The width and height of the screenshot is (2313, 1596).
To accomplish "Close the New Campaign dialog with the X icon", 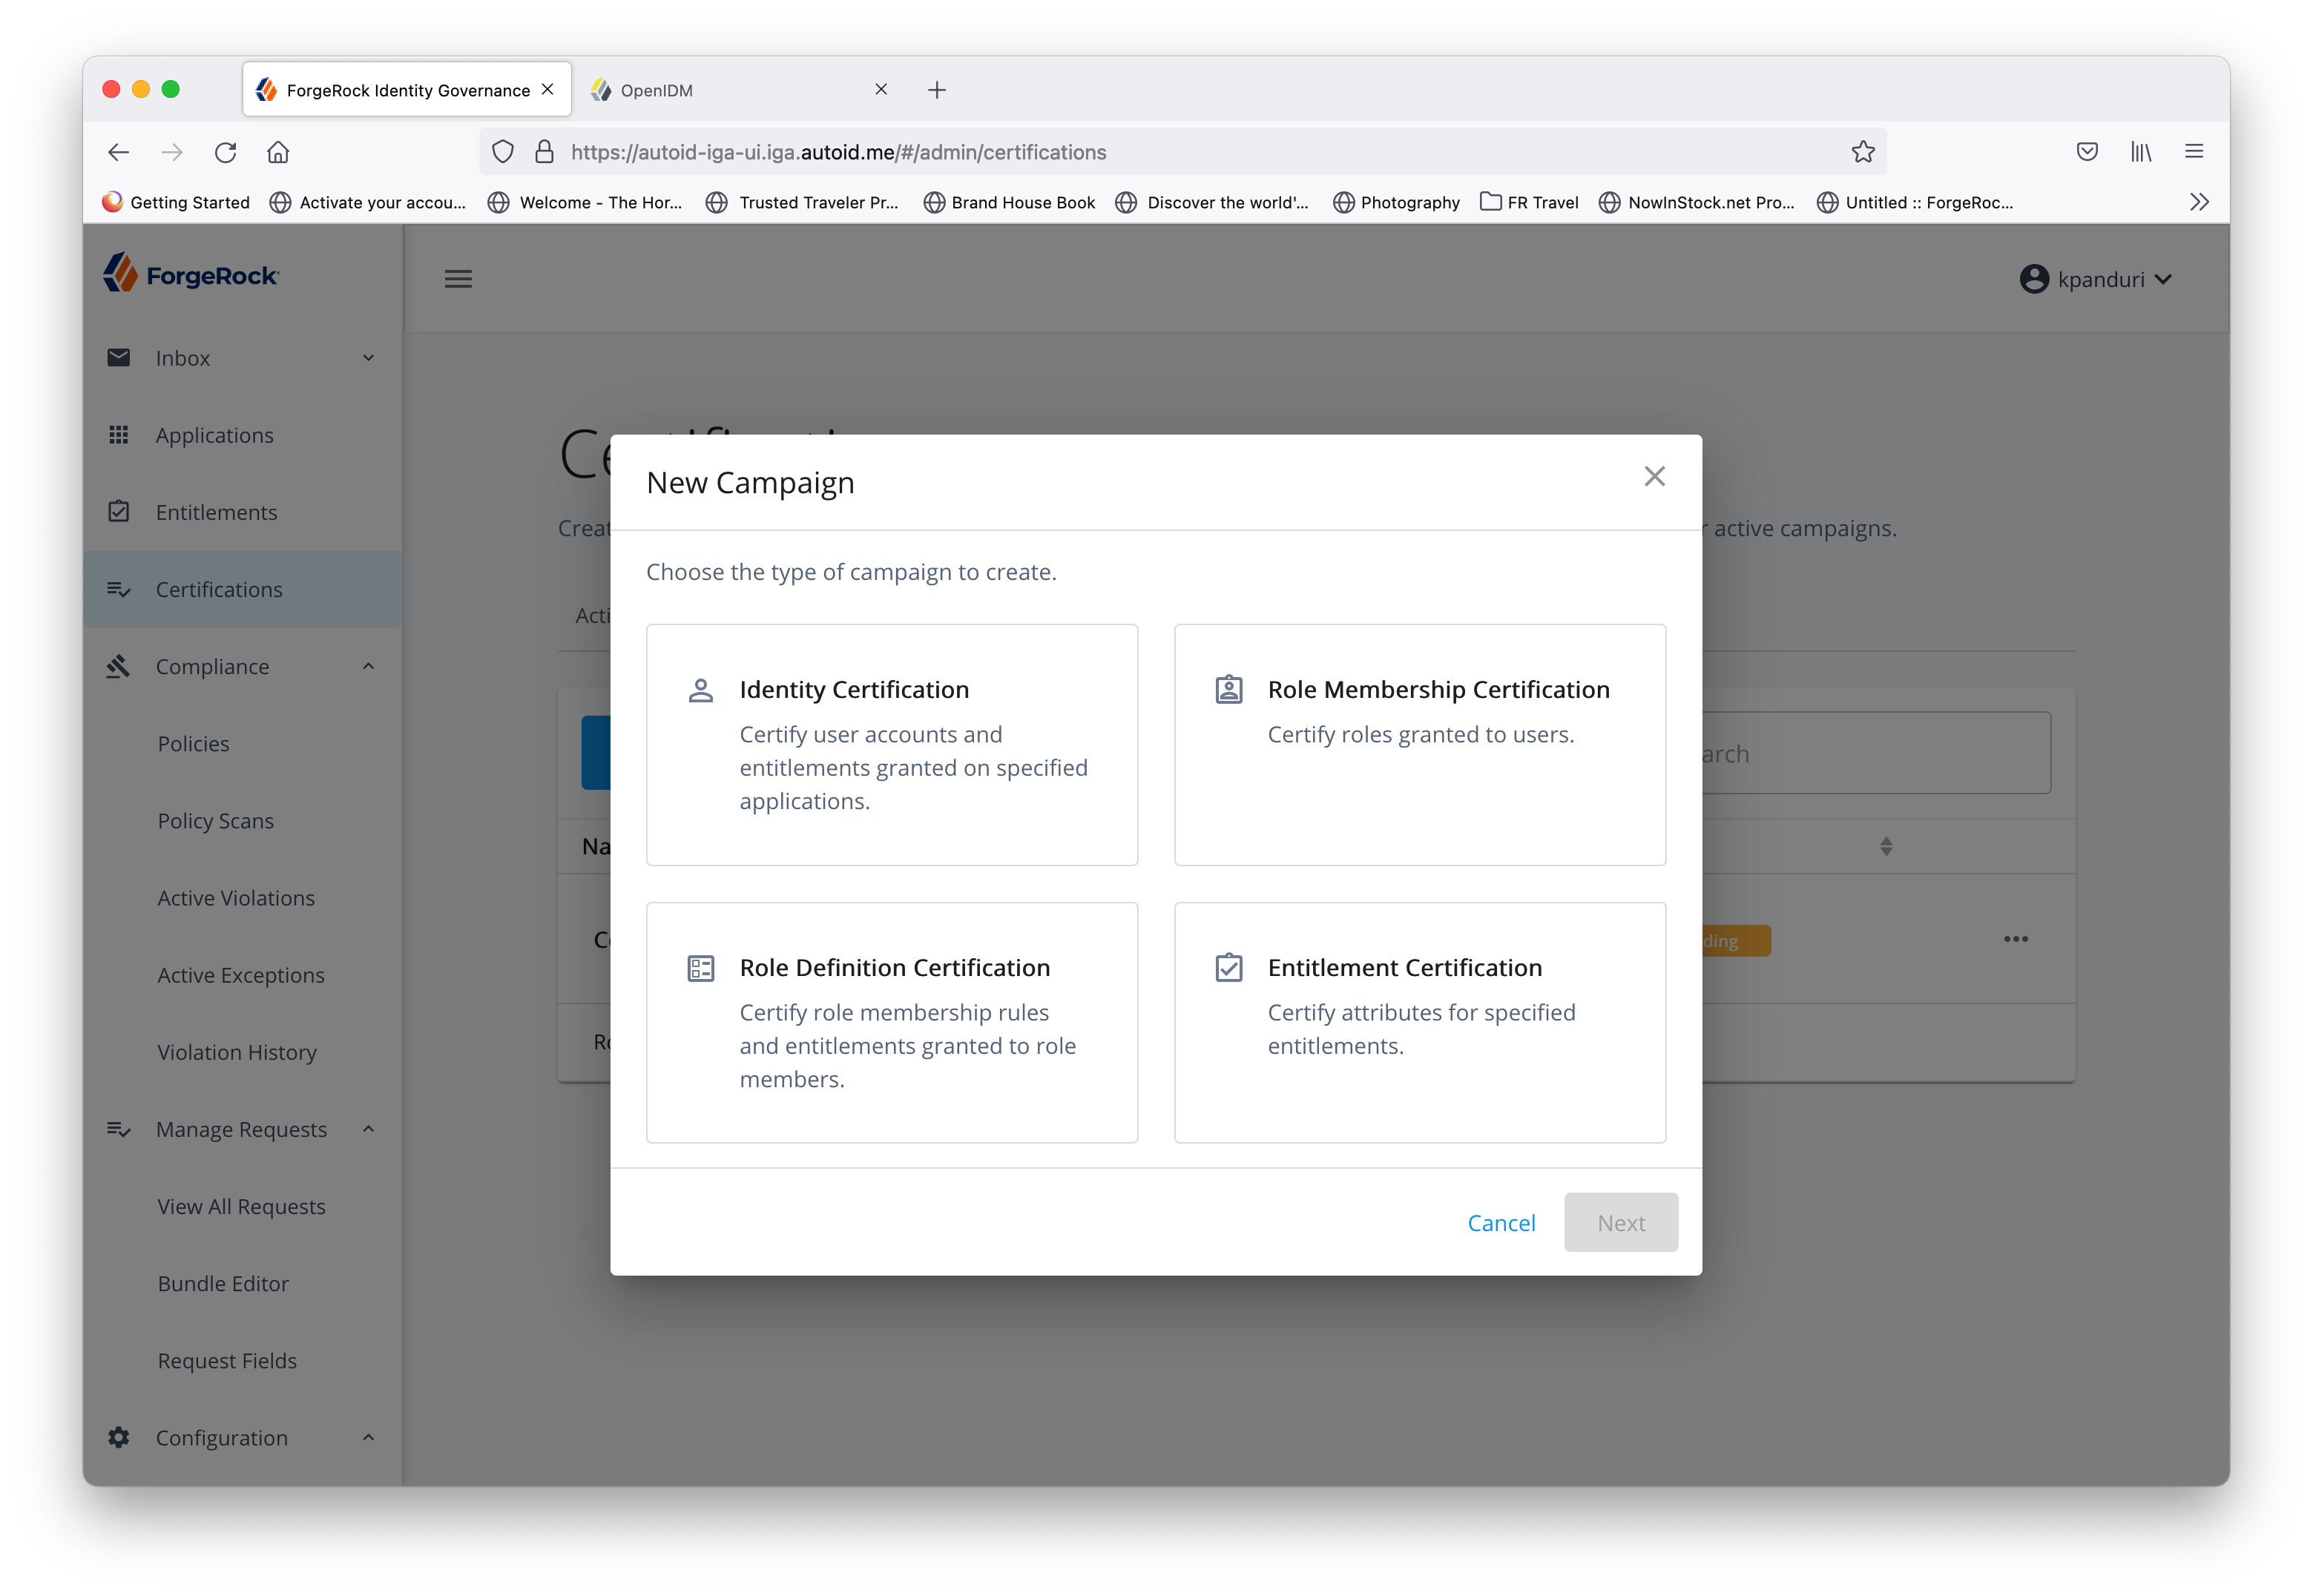I will click(1654, 477).
